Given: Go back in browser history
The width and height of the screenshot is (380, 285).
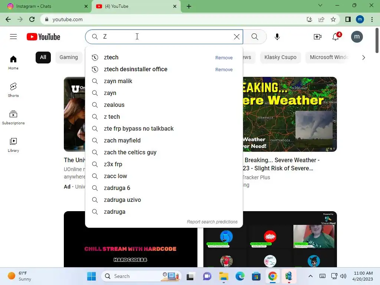Looking at the screenshot, I should point(8,19).
